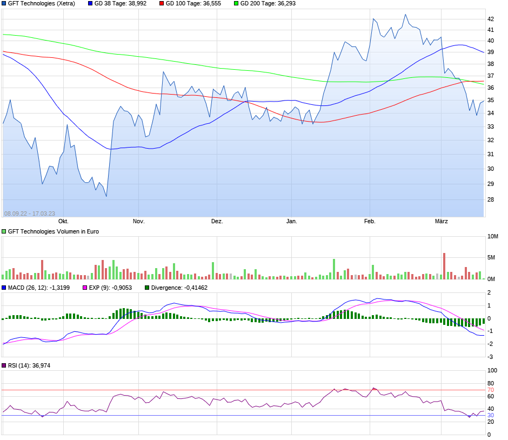Image resolution: width=508 pixels, height=440 pixels.
Task: Click the Okt. month label on the time axis
Action: 63,221
